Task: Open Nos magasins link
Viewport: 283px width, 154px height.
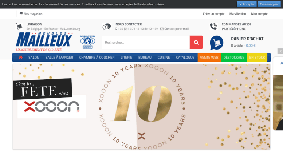Action: (x=33, y=14)
